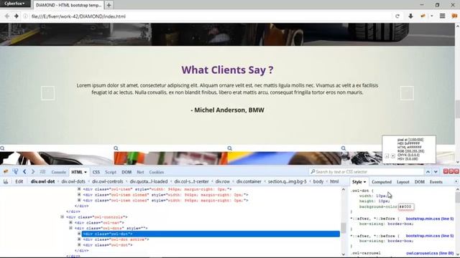Open the dropdown beside the orange toolbar icon
This screenshot has width=460, height=258.
point(431,16)
